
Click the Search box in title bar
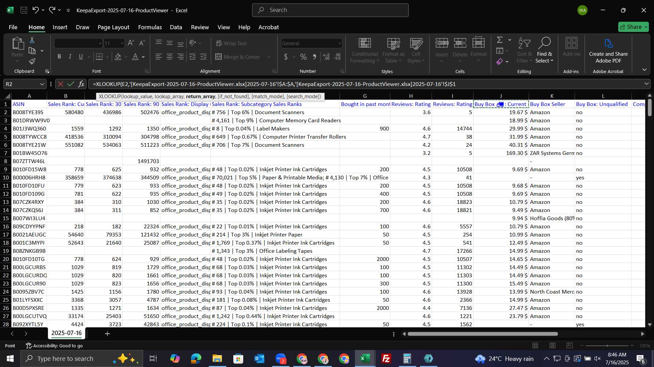tap(330, 10)
